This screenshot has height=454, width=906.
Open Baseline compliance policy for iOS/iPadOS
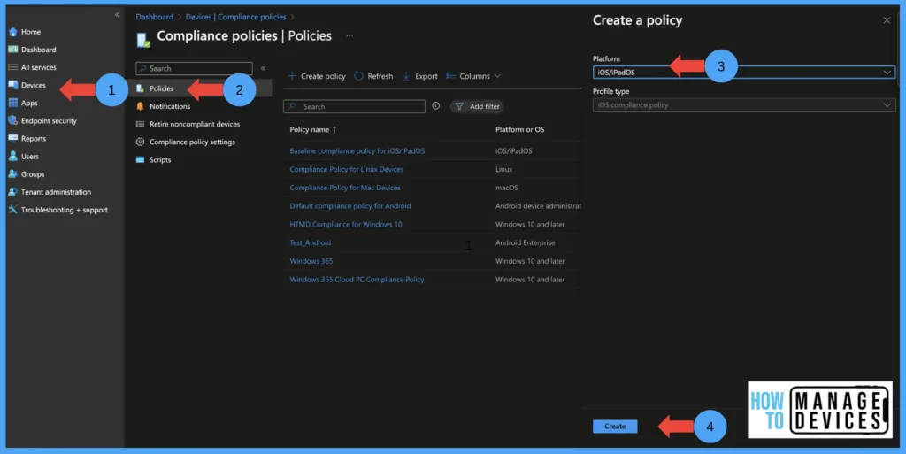(x=357, y=150)
